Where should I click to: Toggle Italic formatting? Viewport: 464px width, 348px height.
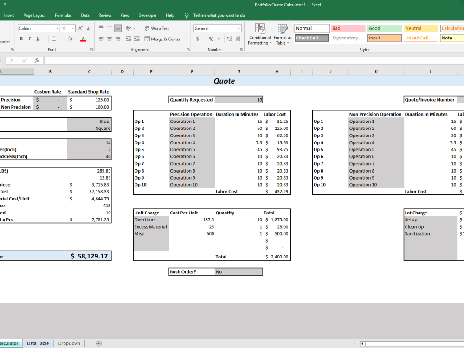click(29, 39)
